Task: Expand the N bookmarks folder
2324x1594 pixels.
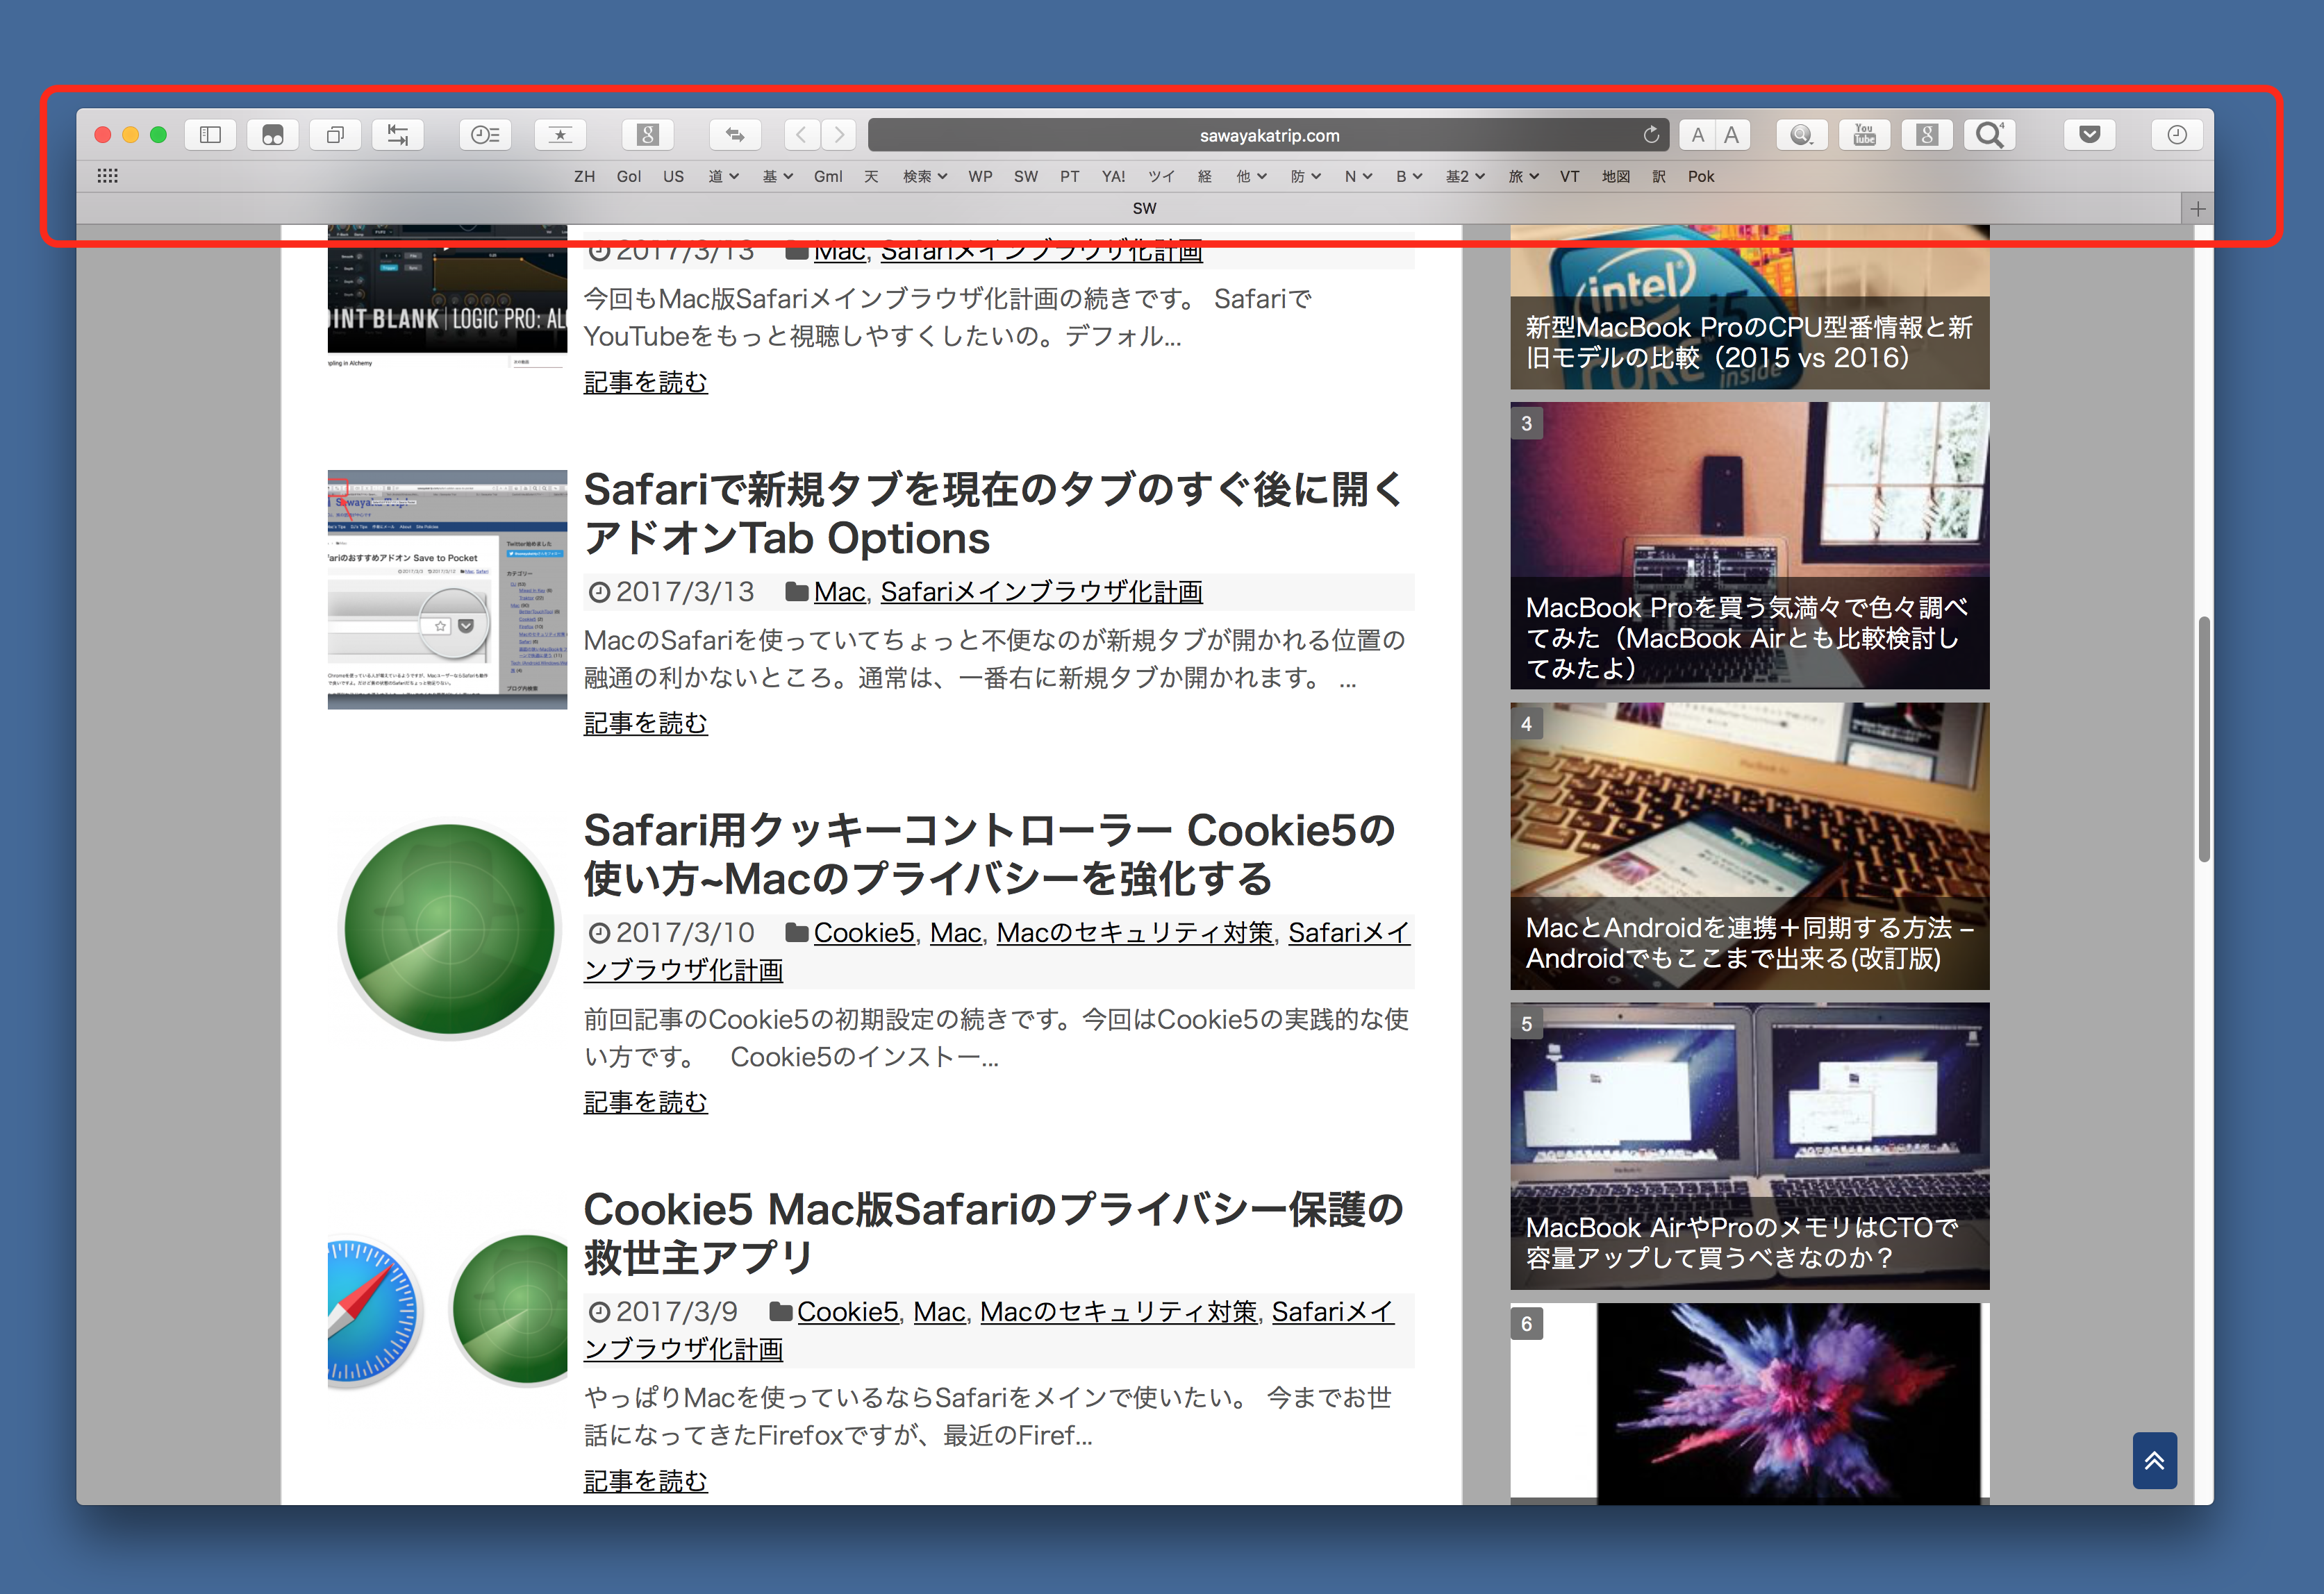Action: pos(1358,177)
